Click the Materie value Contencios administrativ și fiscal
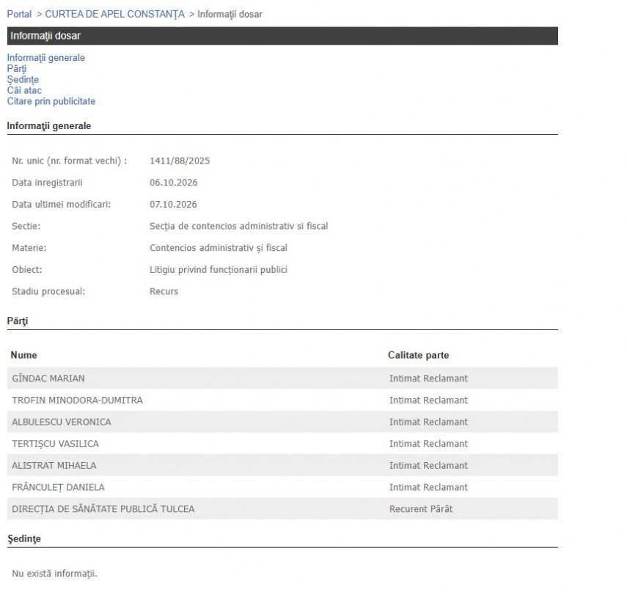The width and height of the screenshot is (627, 592). 219,248
